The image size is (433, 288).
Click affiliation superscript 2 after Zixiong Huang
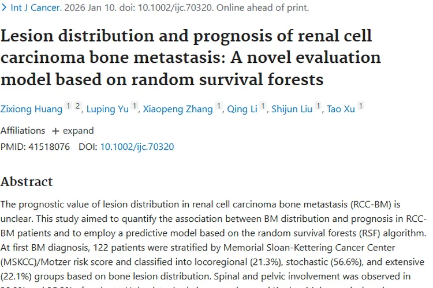pyautogui.click(x=77, y=107)
